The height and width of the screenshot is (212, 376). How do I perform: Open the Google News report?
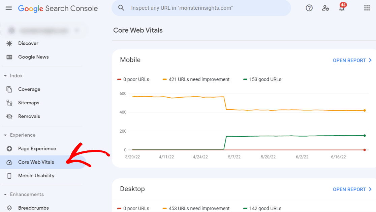(x=33, y=57)
